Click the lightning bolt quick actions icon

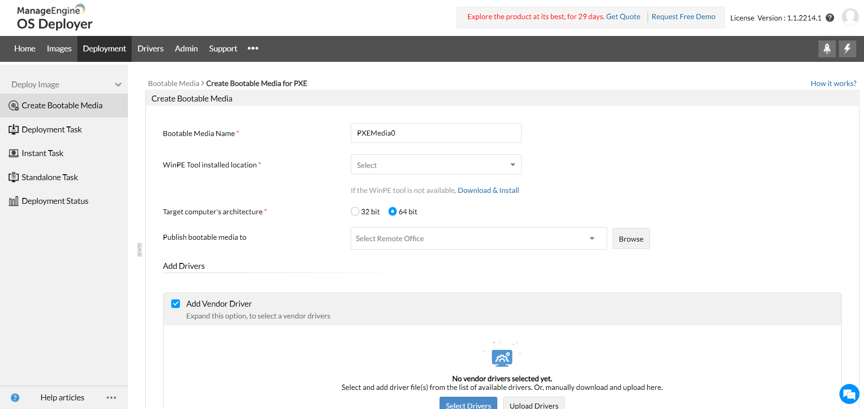click(847, 49)
